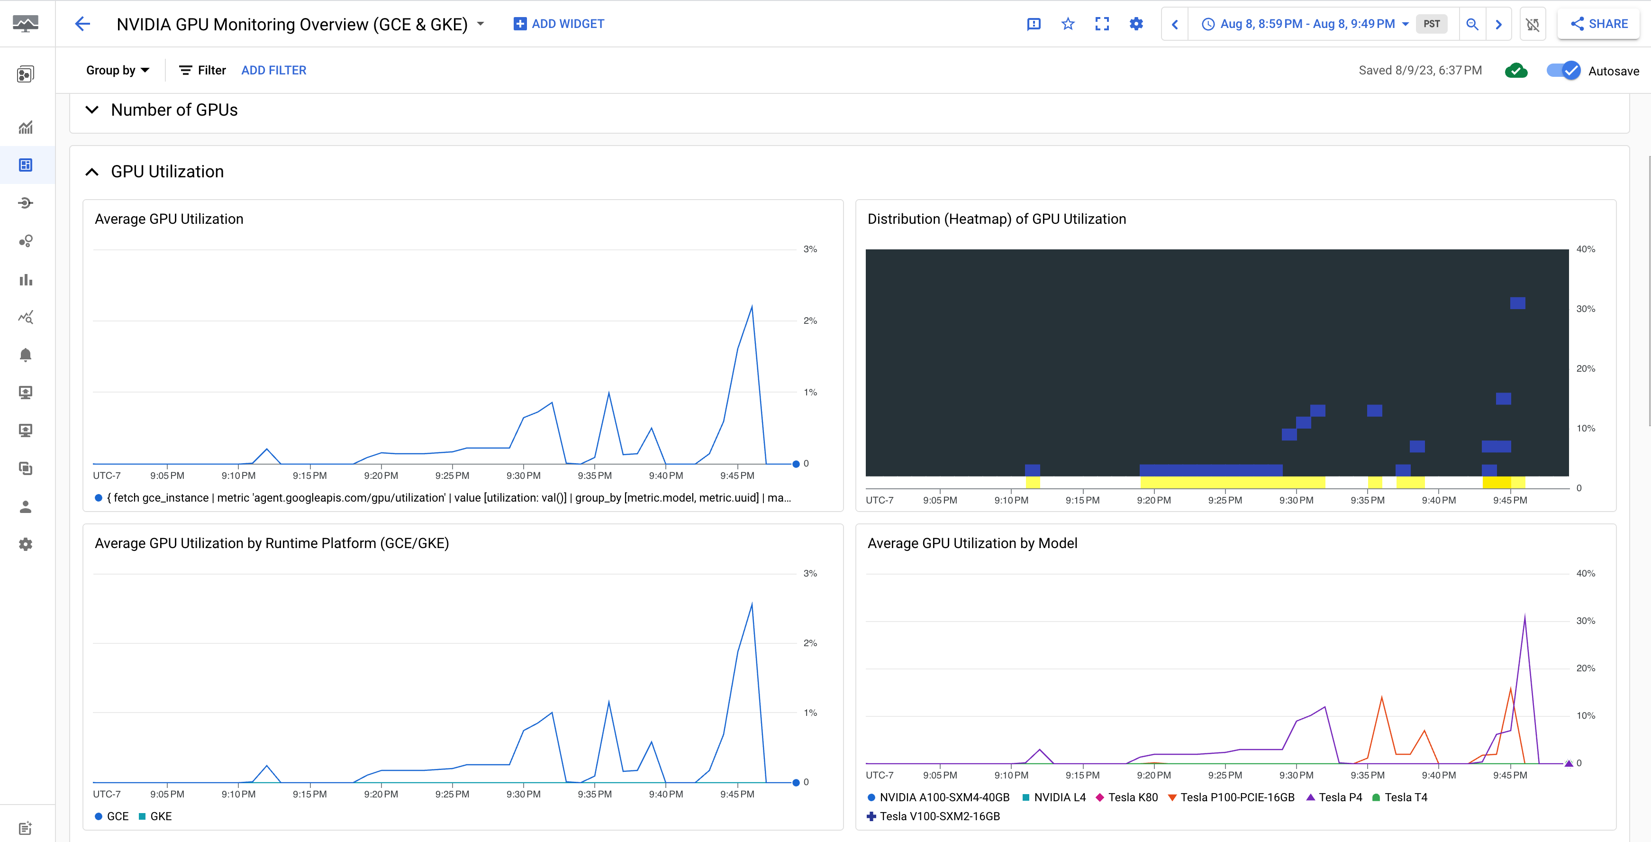Click the search/magnifier icon in top toolbar

[x=1472, y=24]
